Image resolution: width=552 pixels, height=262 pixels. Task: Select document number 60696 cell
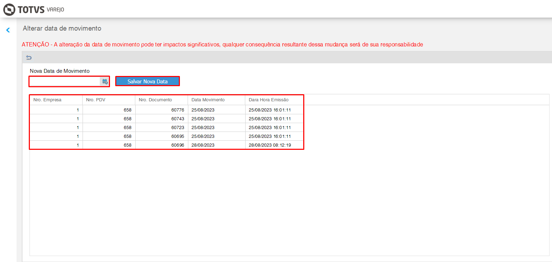coord(162,145)
